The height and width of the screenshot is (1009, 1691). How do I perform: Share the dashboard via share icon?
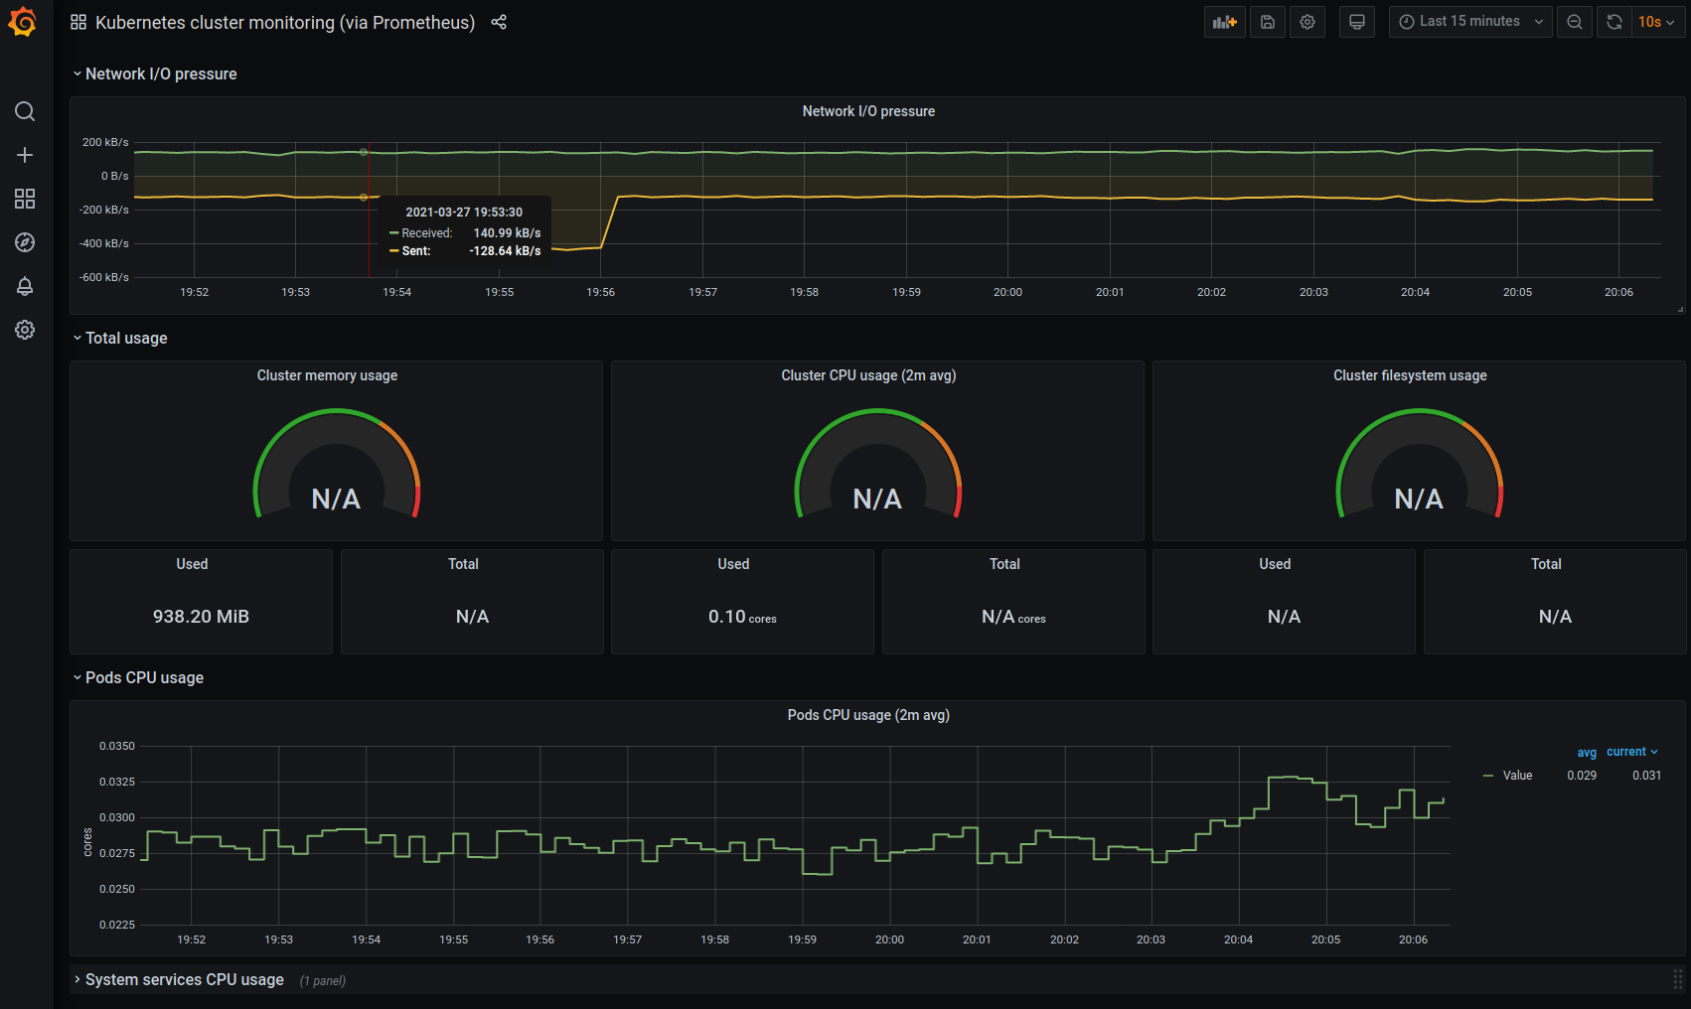499,22
